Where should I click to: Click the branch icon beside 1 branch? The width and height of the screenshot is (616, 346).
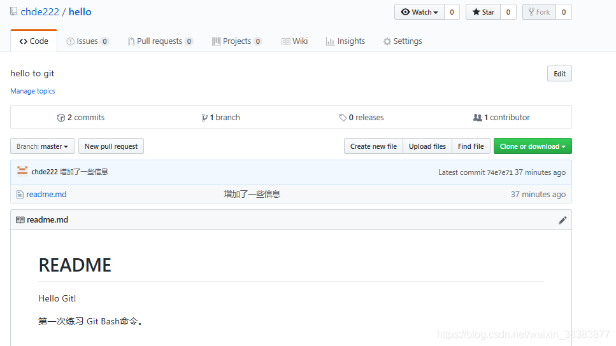click(x=204, y=118)
